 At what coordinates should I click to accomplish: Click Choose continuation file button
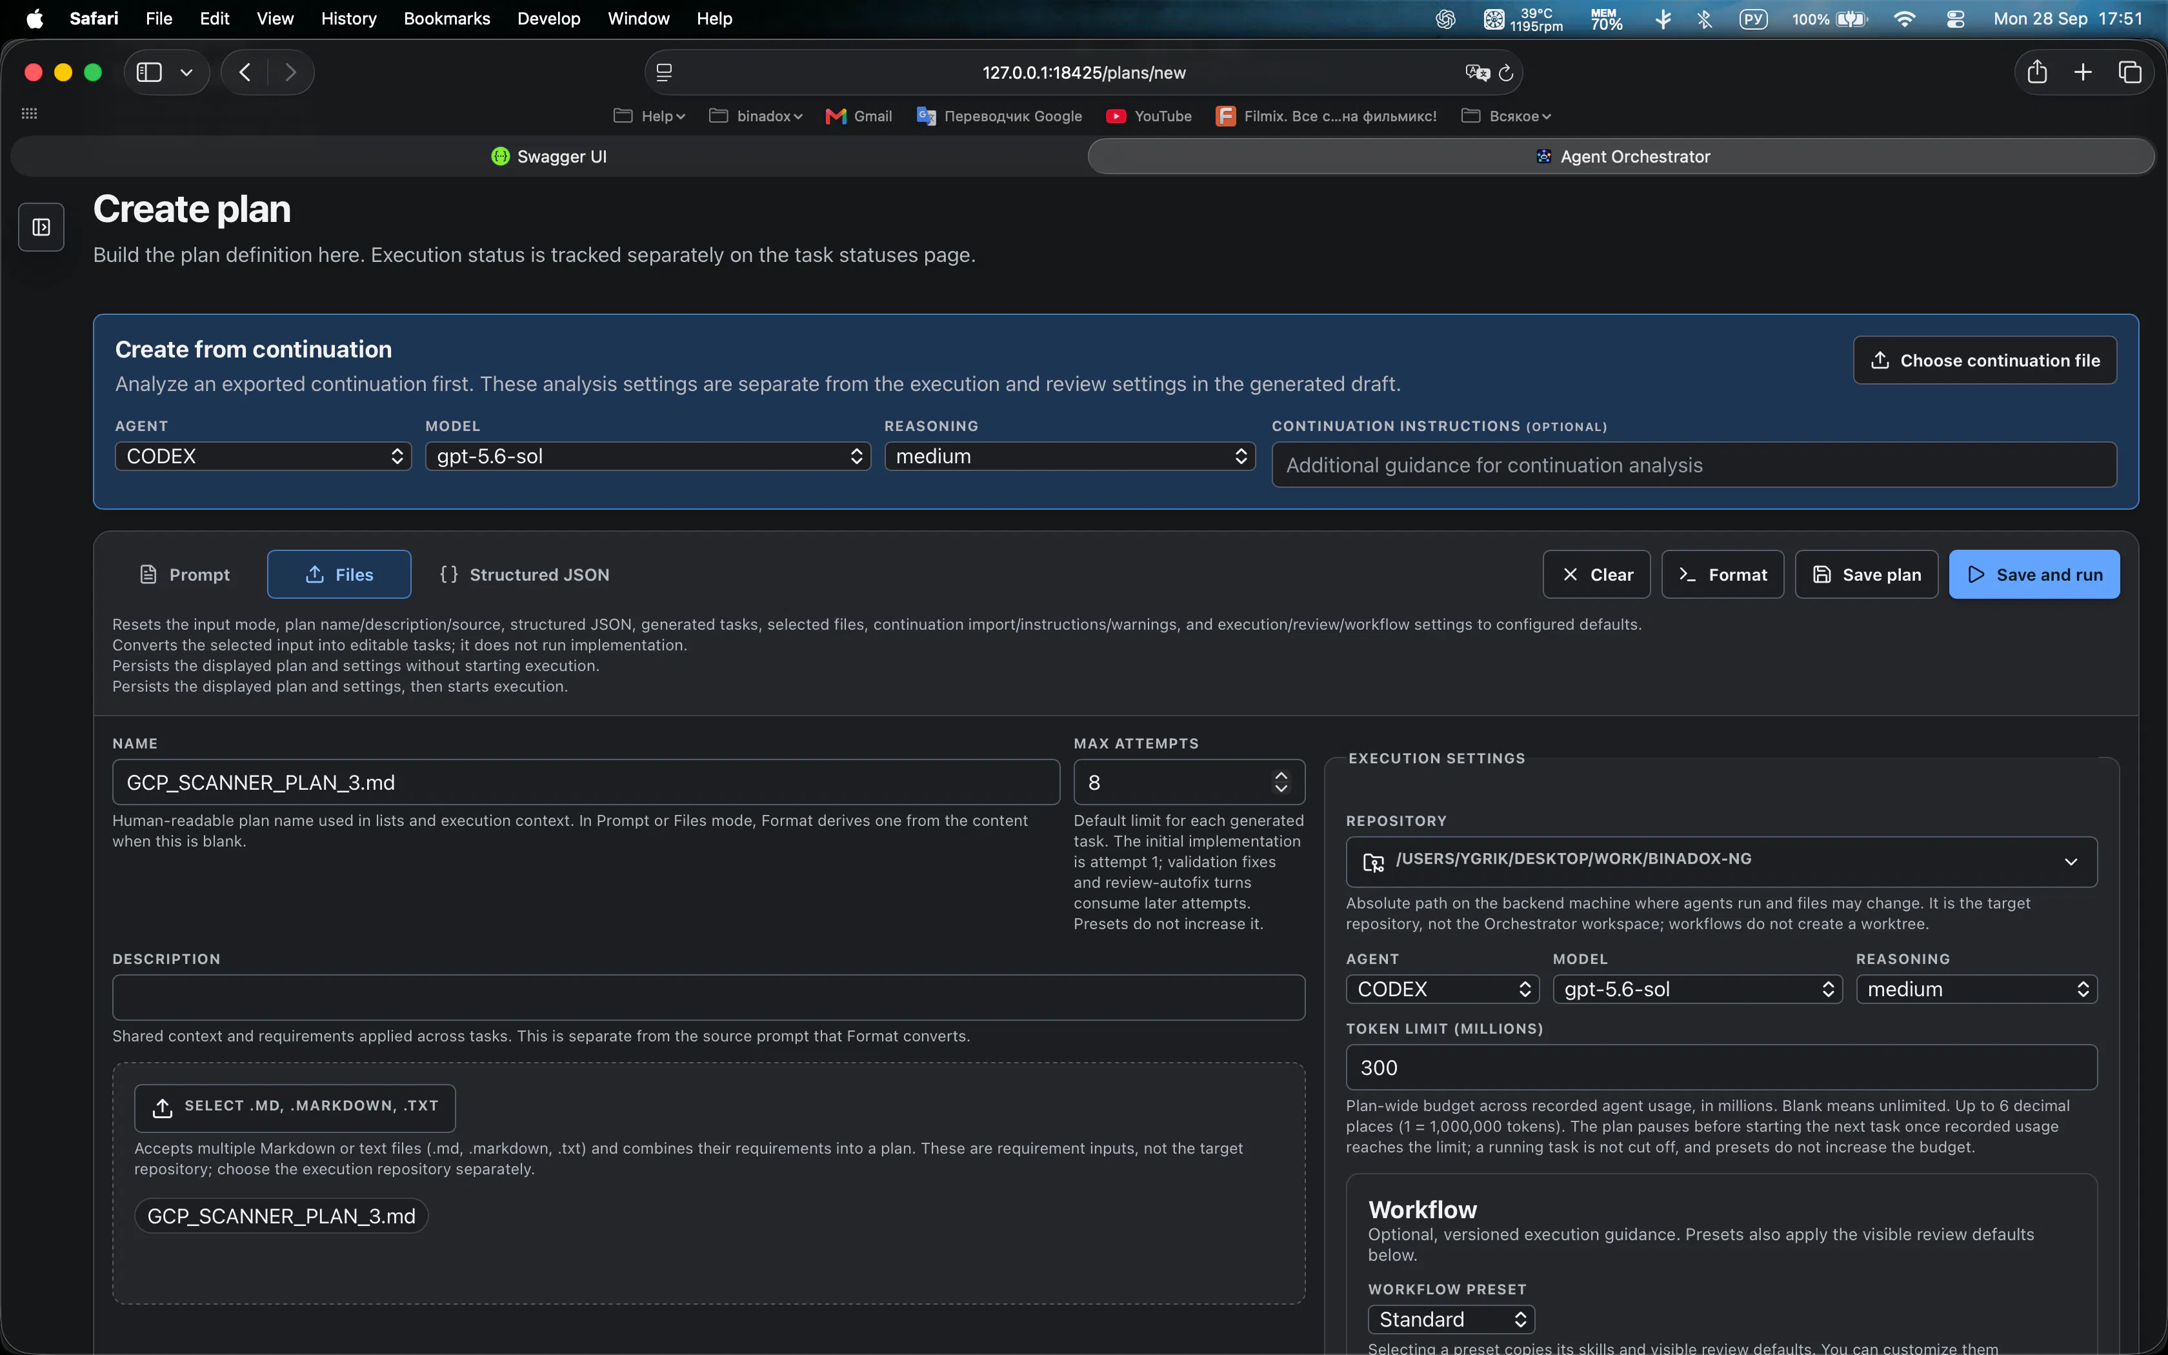click(1984, 360)
